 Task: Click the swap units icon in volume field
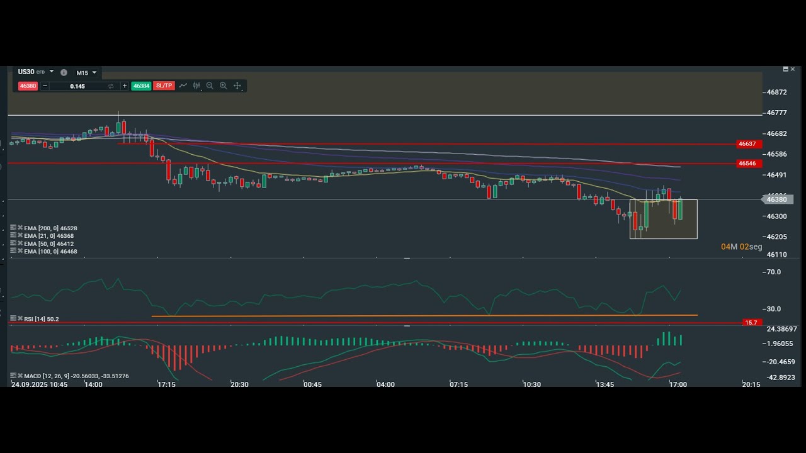click(111, 86)
